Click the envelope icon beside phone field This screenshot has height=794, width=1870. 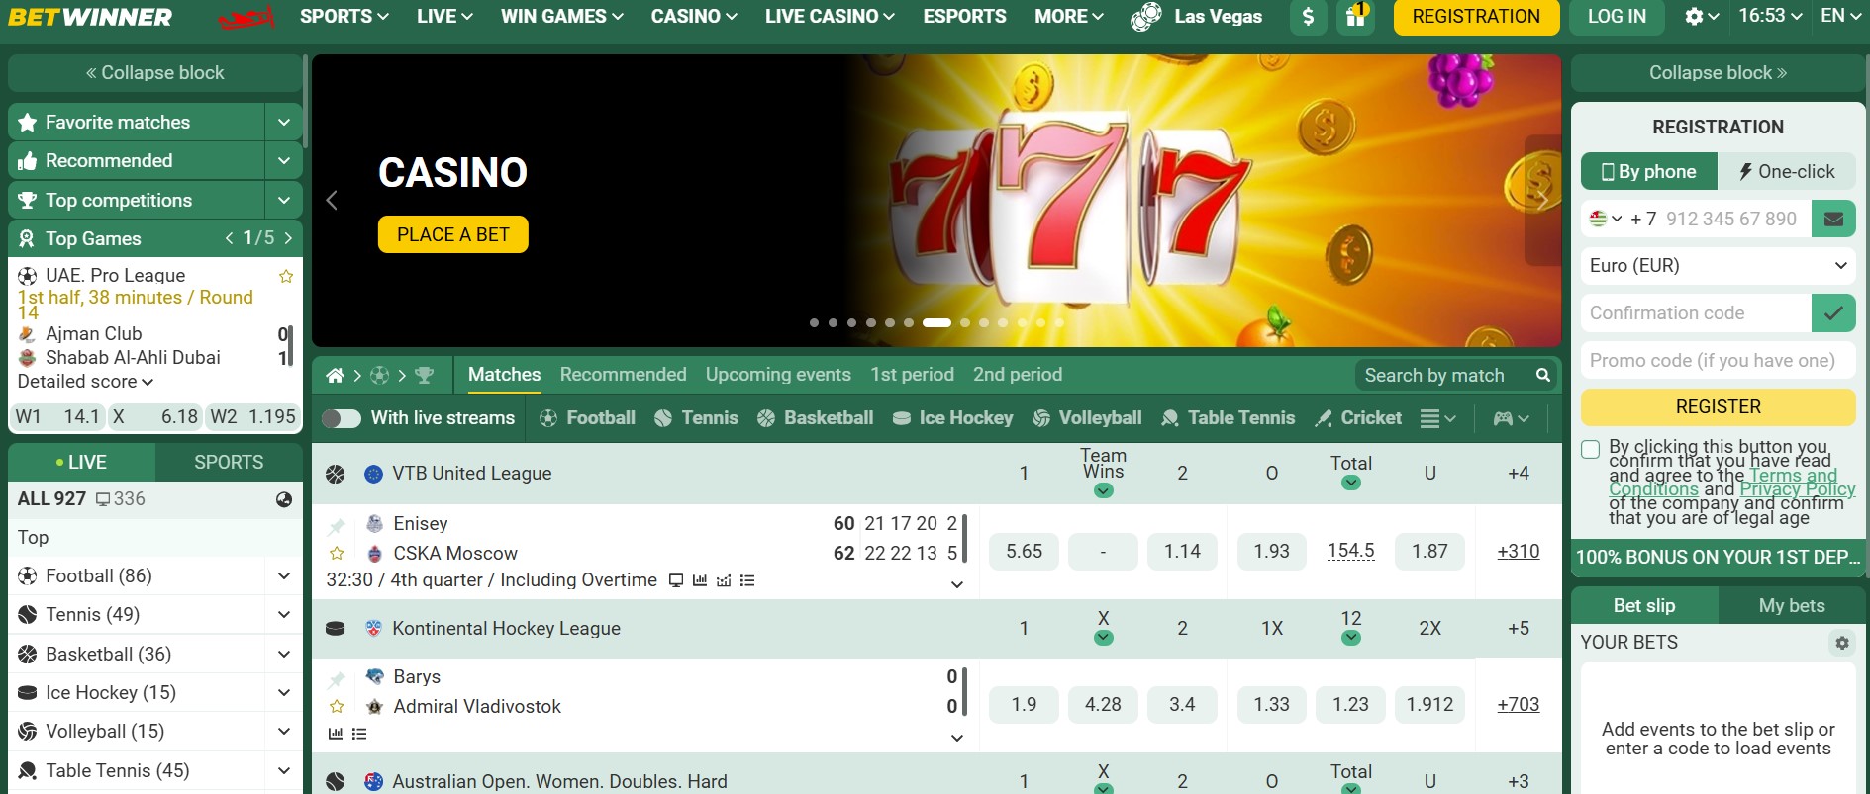click(x=1833, y=219)
